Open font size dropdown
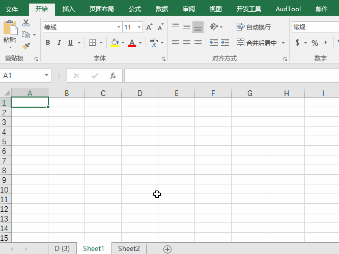This screenshot has width=339, height=254. (x=139, y=27)
